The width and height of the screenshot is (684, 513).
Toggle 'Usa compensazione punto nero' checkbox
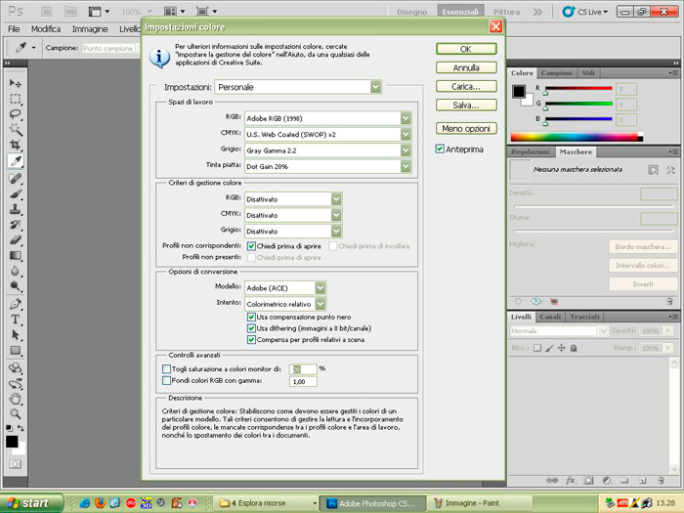pyautogui.click(x=251, y=317)
